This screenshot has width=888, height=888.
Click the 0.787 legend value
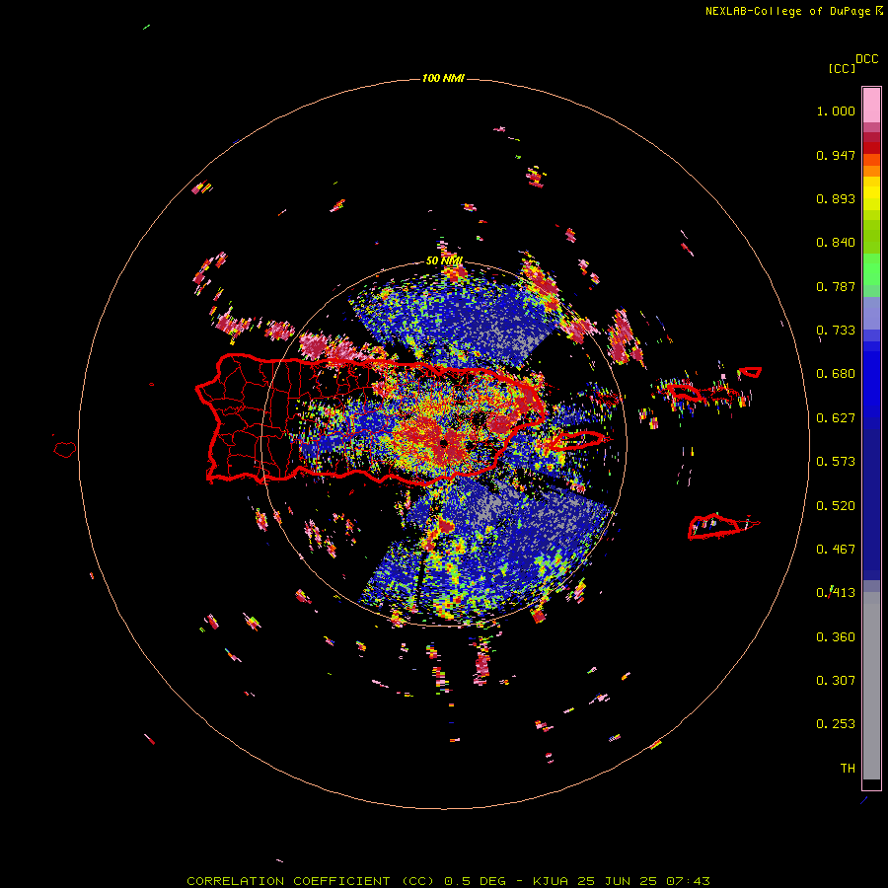tap(836, 286)
